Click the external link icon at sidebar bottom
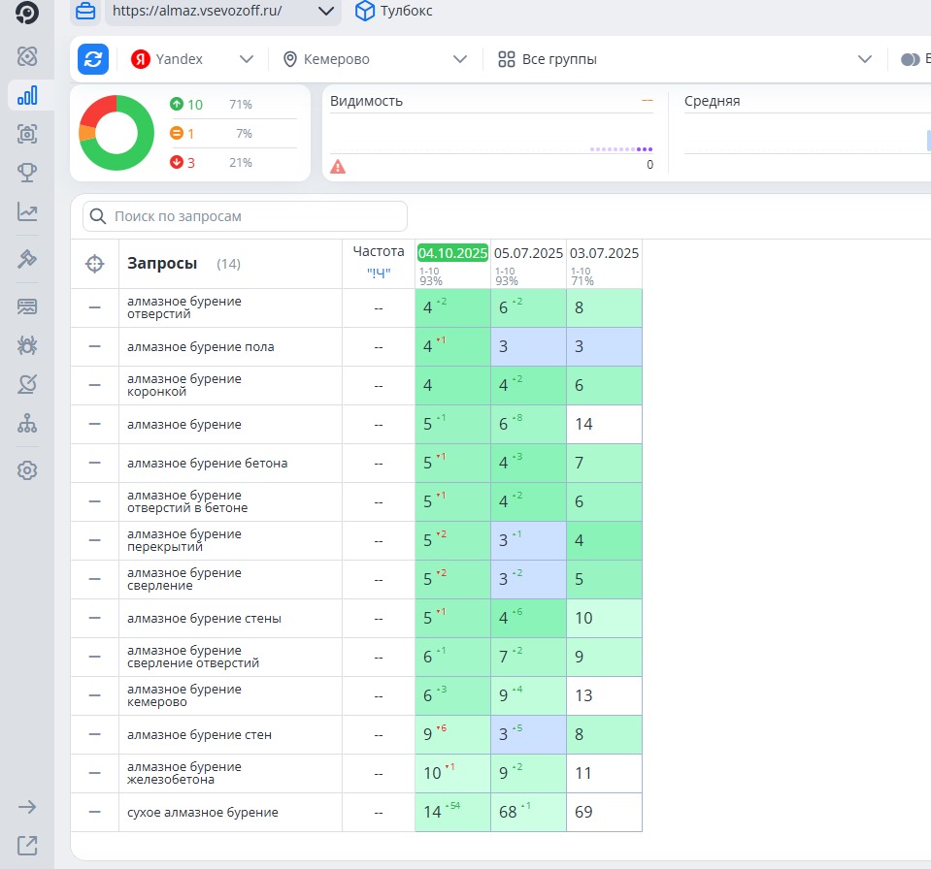The width and height of the screenshot is (931, 869). [27, 846]
